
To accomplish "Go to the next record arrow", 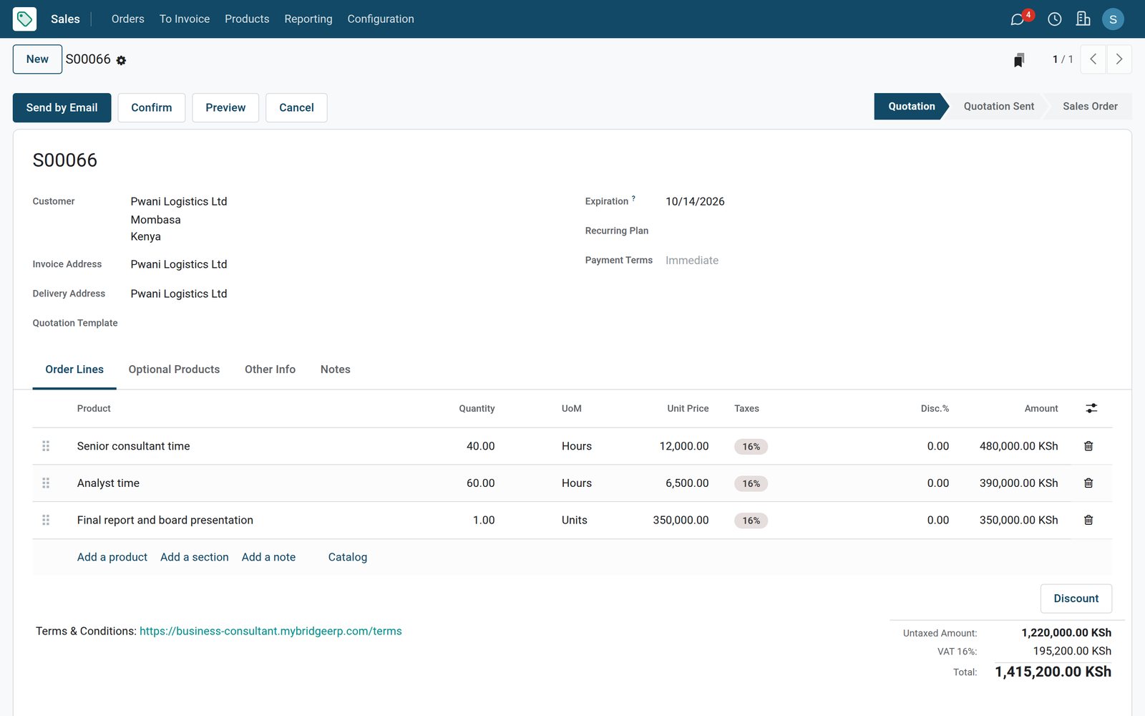I will [x=1119, y=59].
